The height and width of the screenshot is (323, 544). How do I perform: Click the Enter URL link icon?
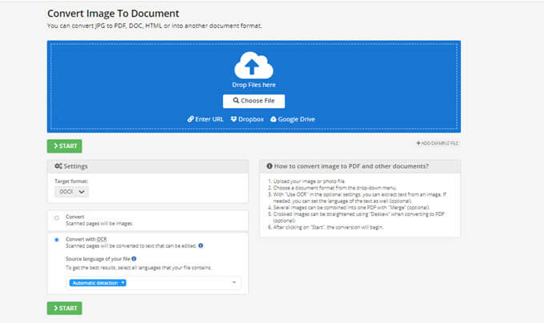pos(190,119)
